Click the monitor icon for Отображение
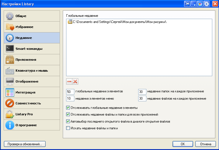Screen dimensions: 219x150 [x=10, y=81]
